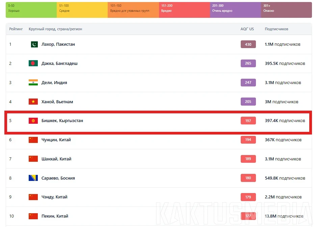
Task: Click the Kyrgyzstan flag next to Бишкек
Action: [x=33, y=121]
